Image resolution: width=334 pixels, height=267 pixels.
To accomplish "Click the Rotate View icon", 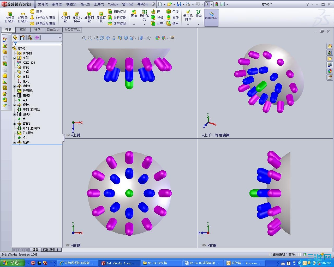I will coord(102,38).
